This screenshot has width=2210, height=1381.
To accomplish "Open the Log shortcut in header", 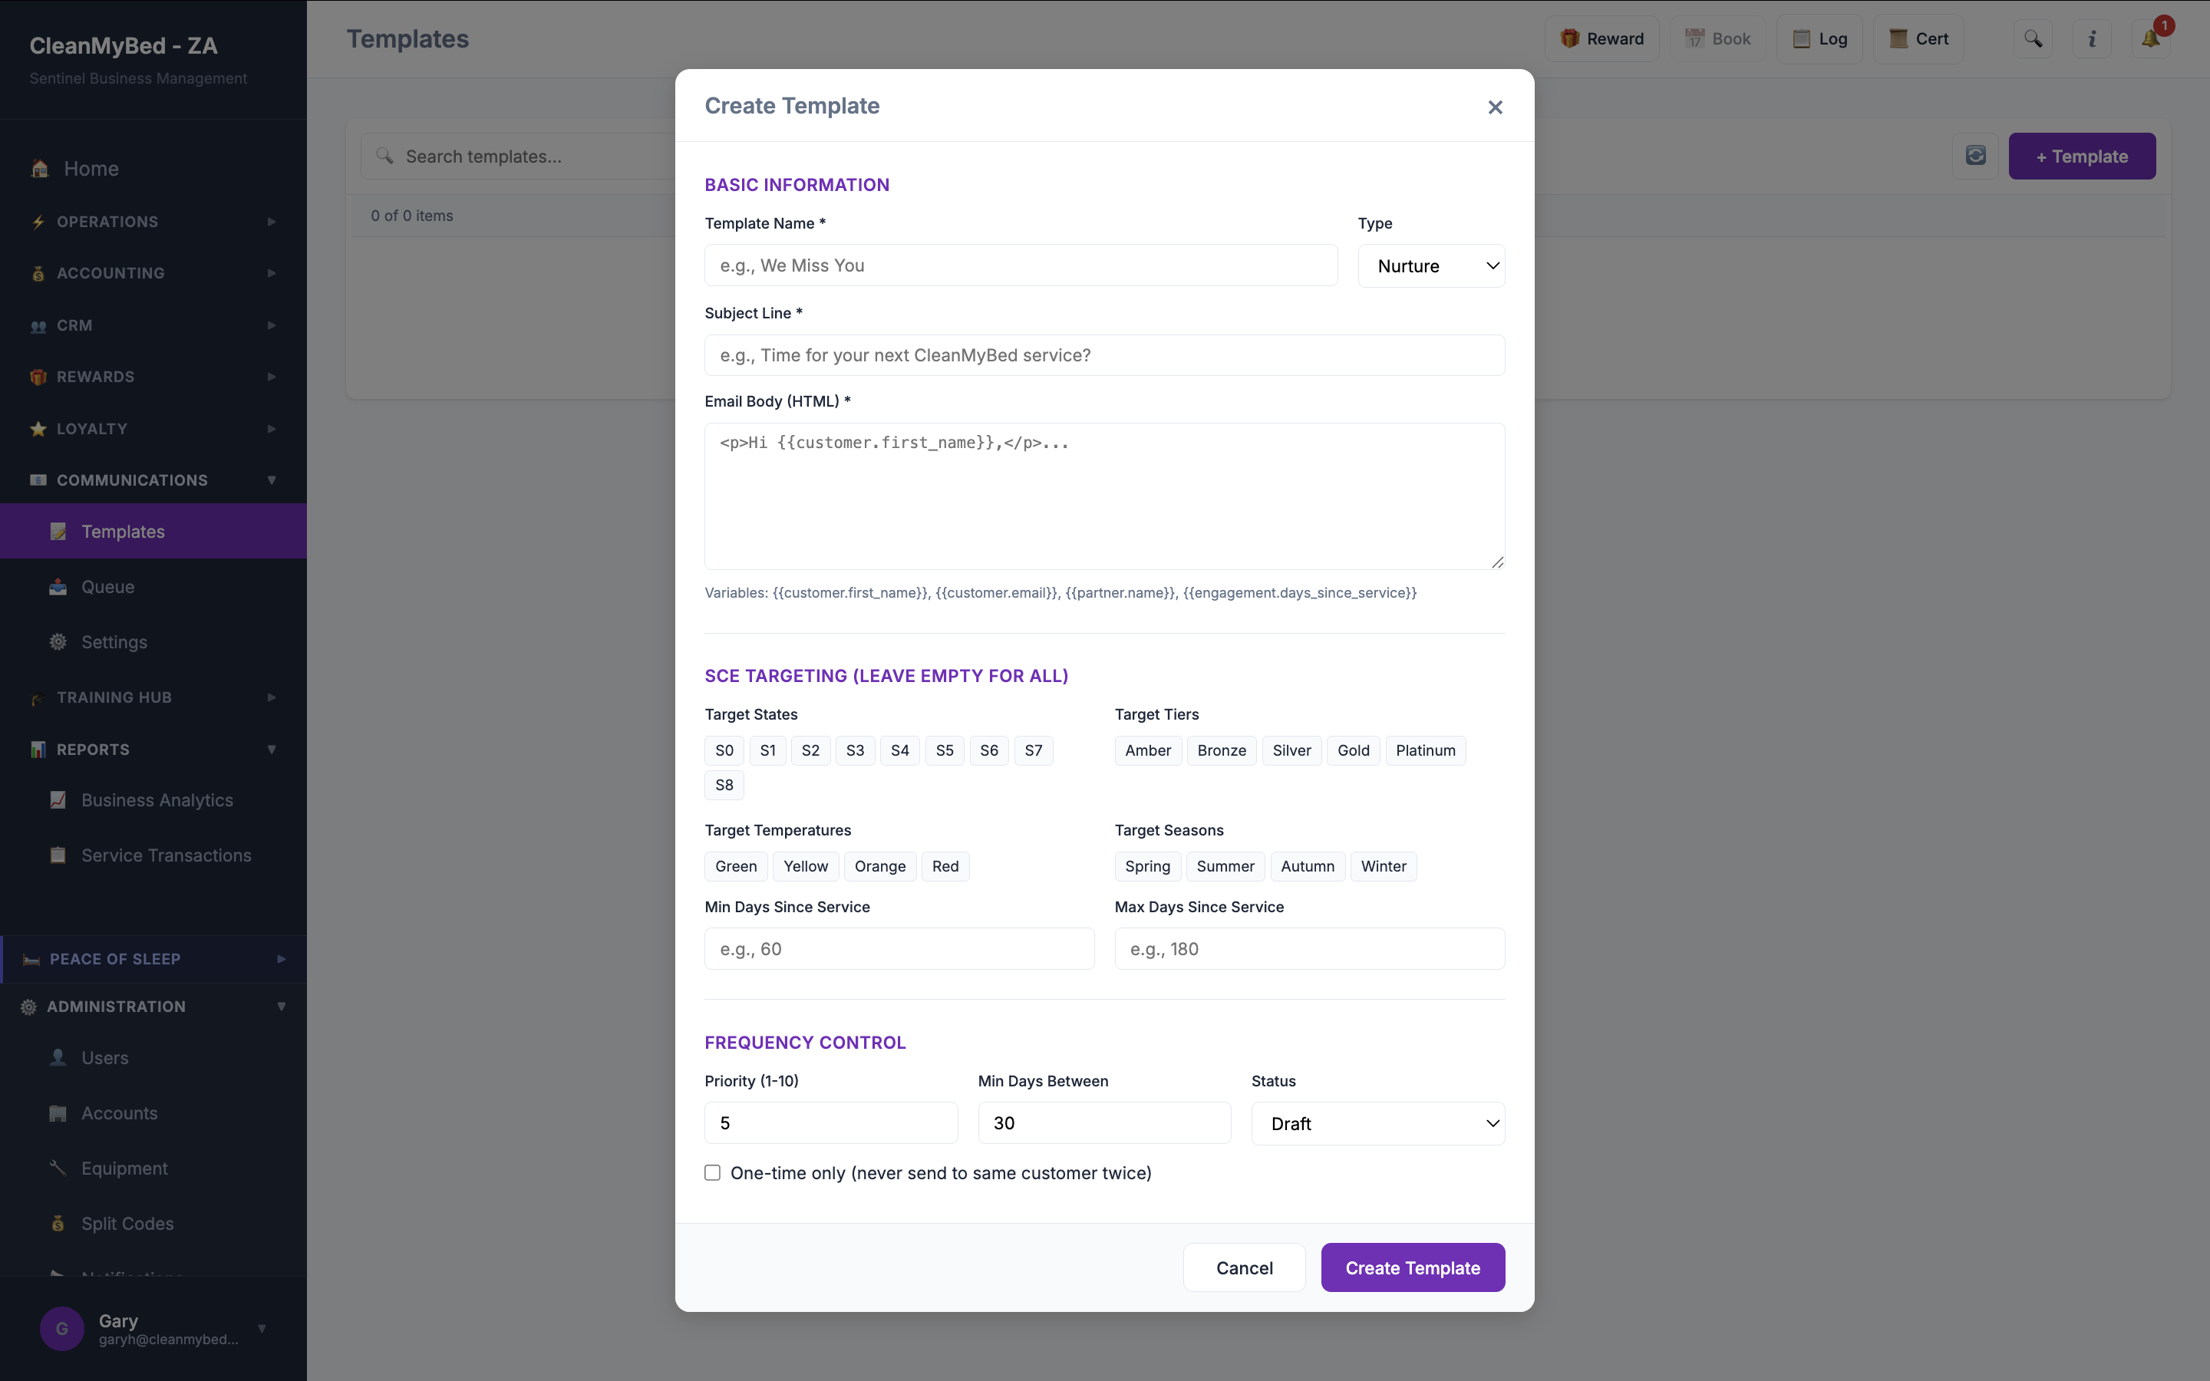I will (1819, 39).
